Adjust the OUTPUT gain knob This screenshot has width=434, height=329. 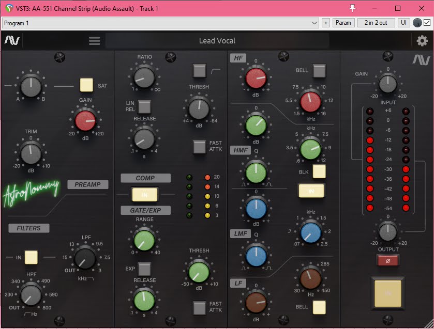coord(387,232)
